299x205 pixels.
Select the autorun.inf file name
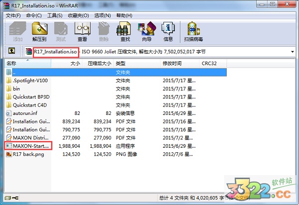25,113
